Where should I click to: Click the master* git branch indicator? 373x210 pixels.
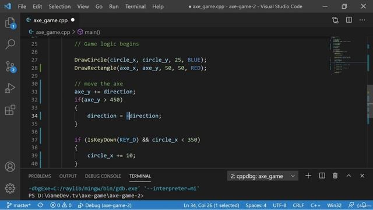(19, 205)
